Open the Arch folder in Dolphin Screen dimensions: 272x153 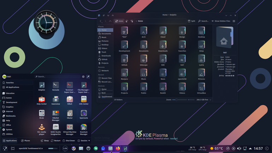144,32
